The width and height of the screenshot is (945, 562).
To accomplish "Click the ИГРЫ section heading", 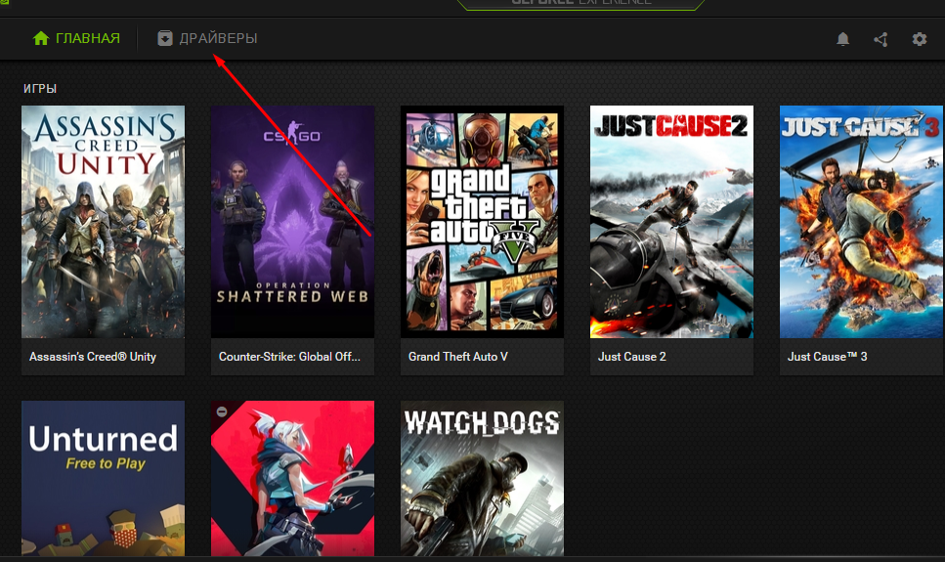I will (x=40, y=89).
